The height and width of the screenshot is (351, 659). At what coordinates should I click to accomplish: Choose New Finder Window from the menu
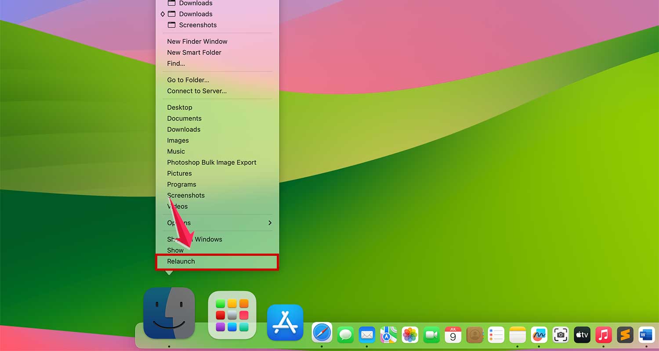[197, 41]
